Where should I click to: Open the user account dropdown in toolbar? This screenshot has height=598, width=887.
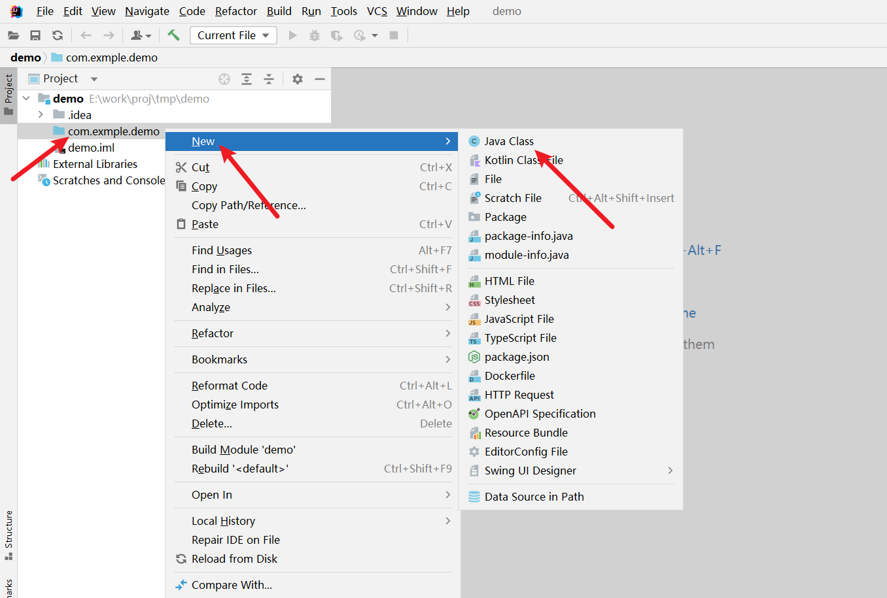click(x=141, y=35)
